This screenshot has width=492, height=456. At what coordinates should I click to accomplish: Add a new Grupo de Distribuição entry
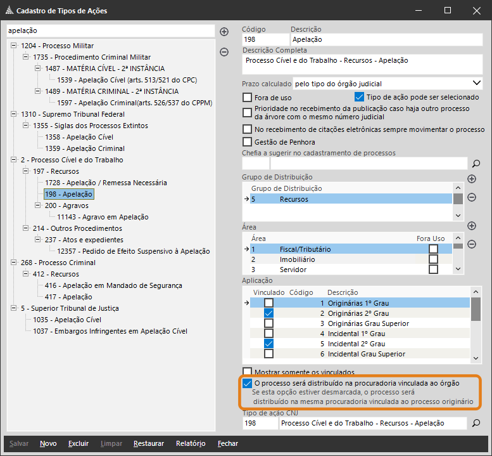click(x=472, y=179)
